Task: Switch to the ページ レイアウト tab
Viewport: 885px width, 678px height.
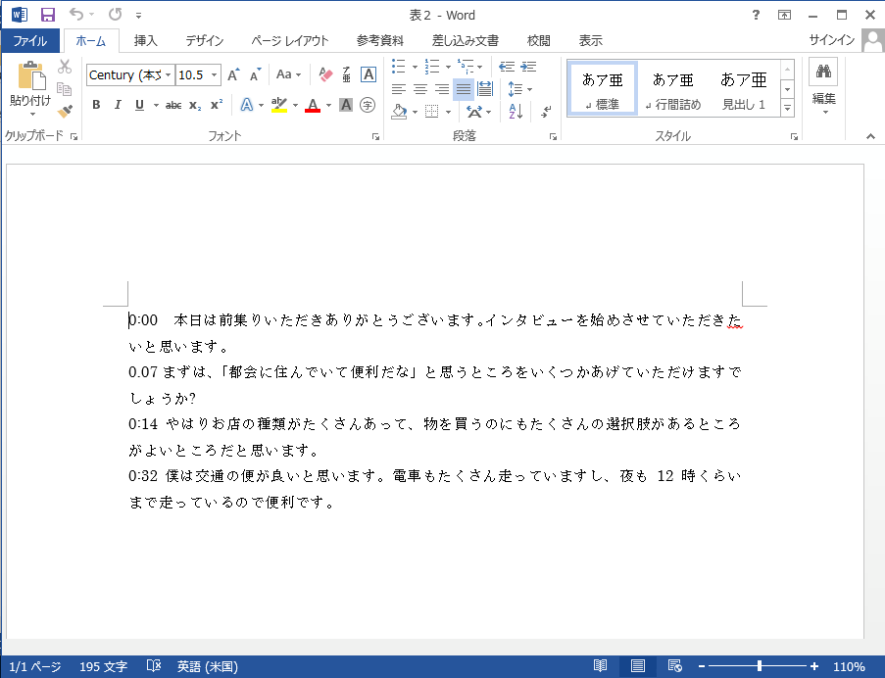Action: coord(289,41)
